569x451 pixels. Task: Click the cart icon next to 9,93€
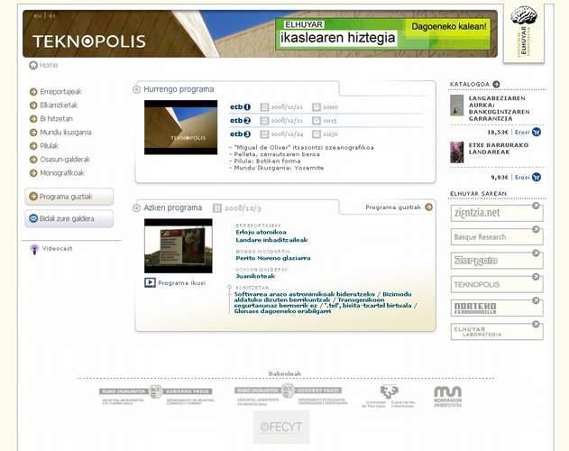537,177
